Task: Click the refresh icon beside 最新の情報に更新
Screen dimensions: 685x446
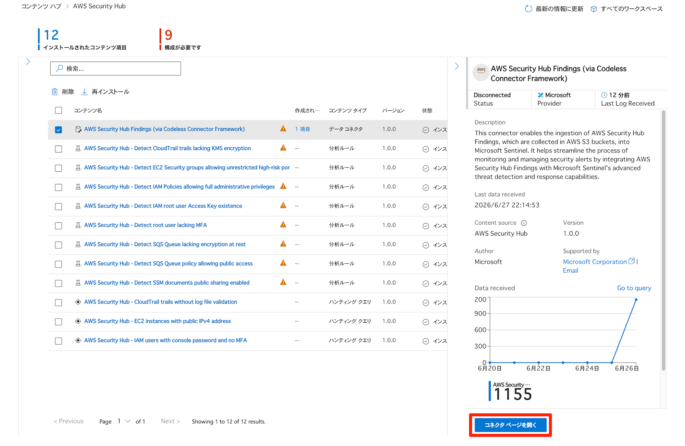Action: pos(528,9)
